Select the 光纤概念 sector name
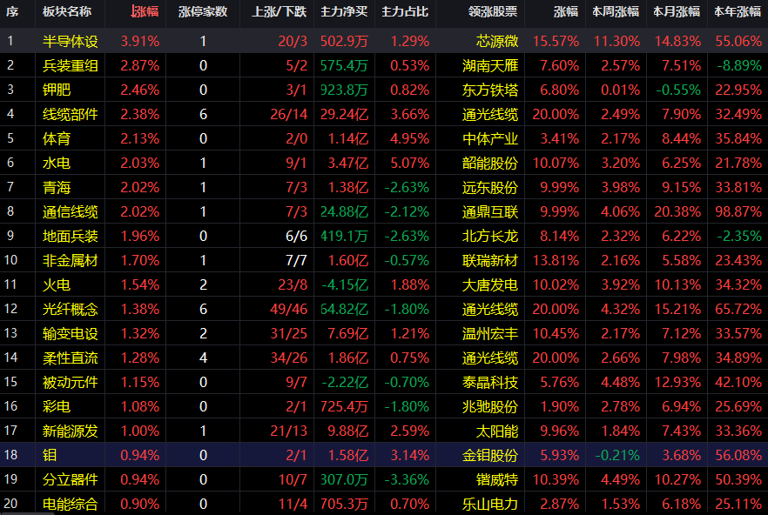This screenshot has width=768, height=515. point(70,310)
